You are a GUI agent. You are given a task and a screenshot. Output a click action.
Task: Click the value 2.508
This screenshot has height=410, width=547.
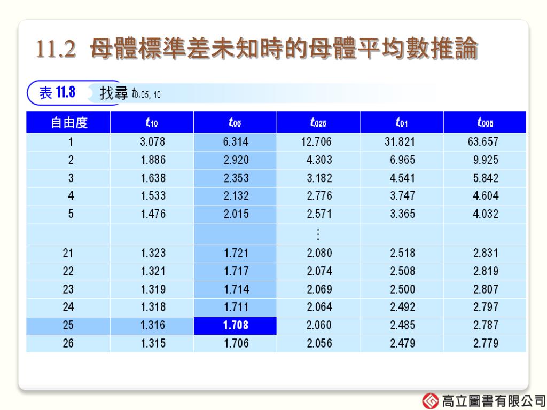403,271
